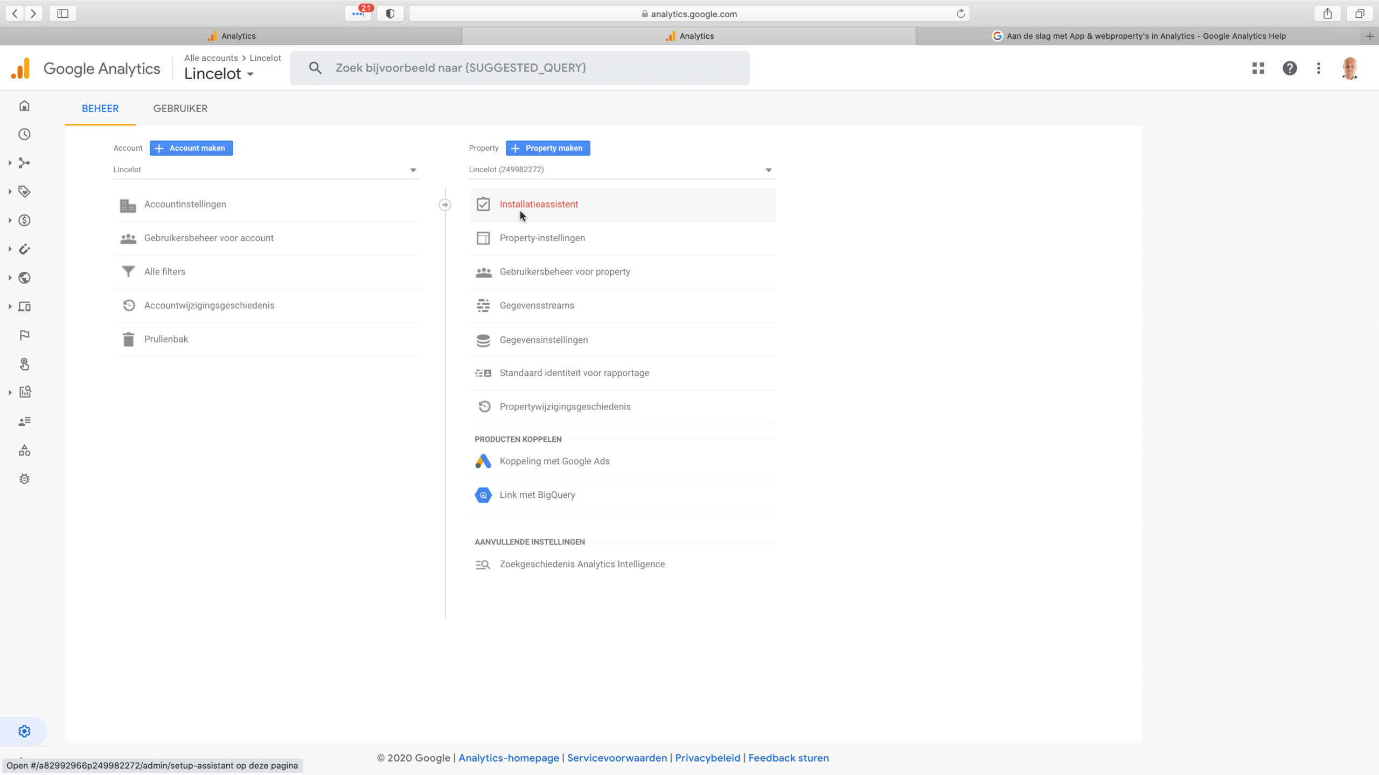Open Prullenbak
The height and width of the screenshot is (775, 1379).
pos(267,340)
